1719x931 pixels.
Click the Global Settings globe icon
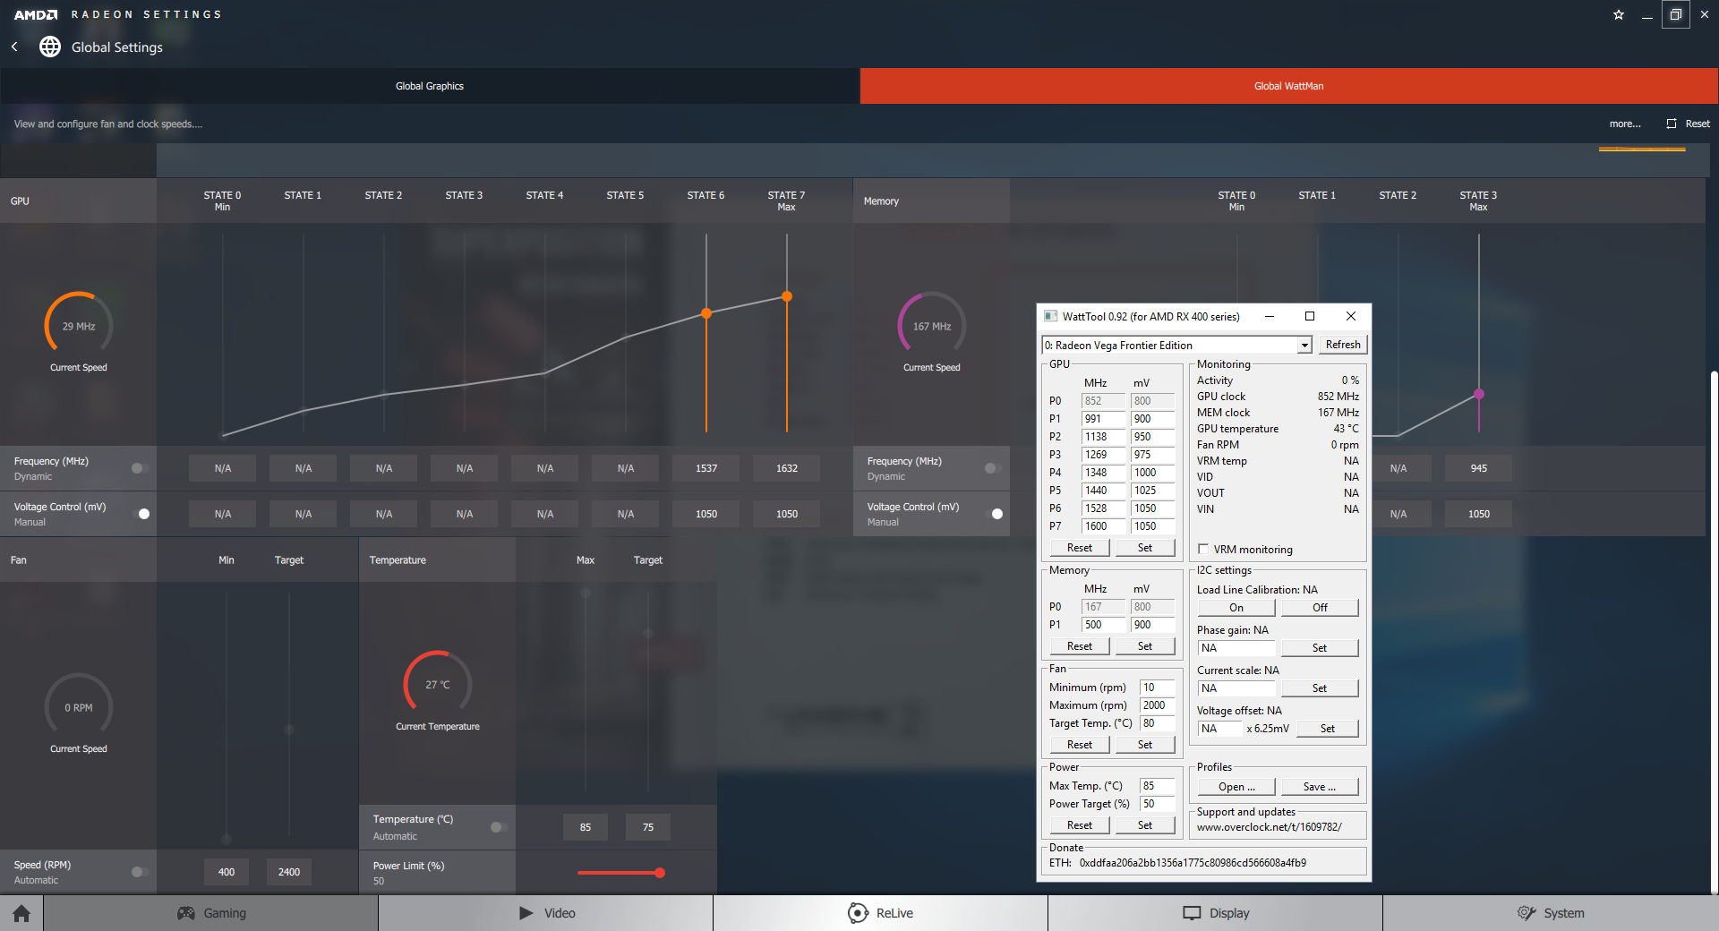tap(50, 47)
